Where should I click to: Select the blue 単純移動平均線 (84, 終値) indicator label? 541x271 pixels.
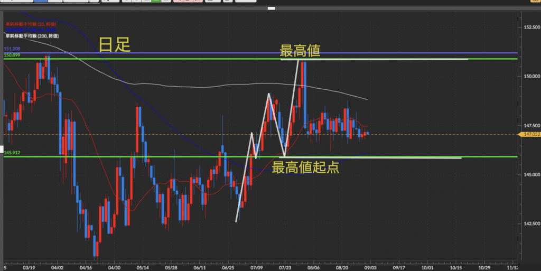click(x=31, y=30)
